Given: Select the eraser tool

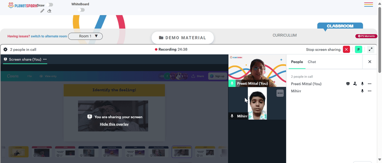Looking at the screenshot, I should tap(49, 11).
